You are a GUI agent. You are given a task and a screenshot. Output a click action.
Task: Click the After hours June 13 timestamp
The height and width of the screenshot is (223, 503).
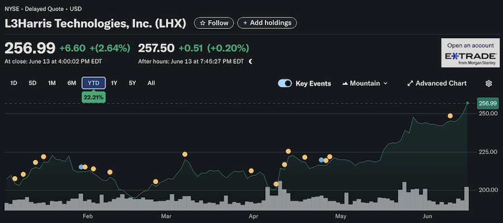[191, 61]
